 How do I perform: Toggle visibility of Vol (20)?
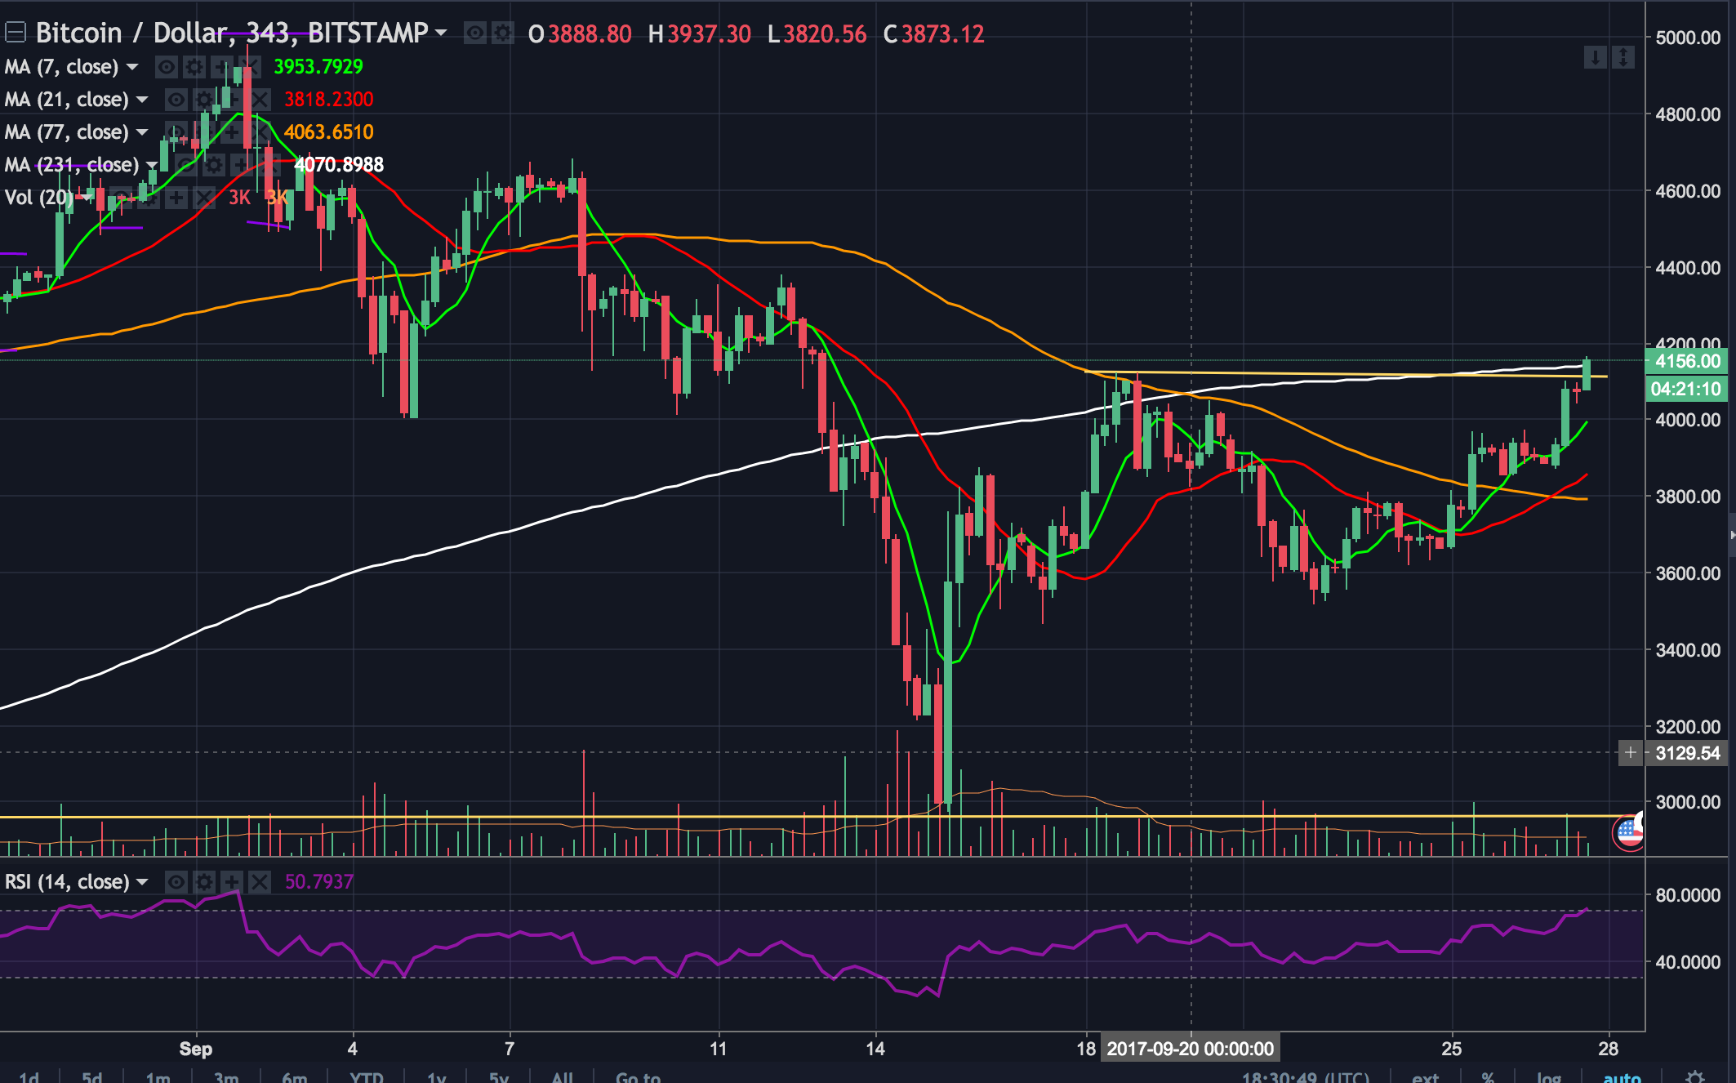click(x=120, y=198)
